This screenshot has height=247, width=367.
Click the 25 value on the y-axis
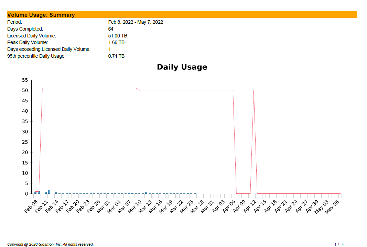point(25,142)
